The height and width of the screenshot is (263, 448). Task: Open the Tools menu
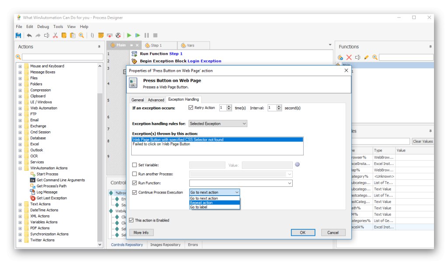(58, 27)
